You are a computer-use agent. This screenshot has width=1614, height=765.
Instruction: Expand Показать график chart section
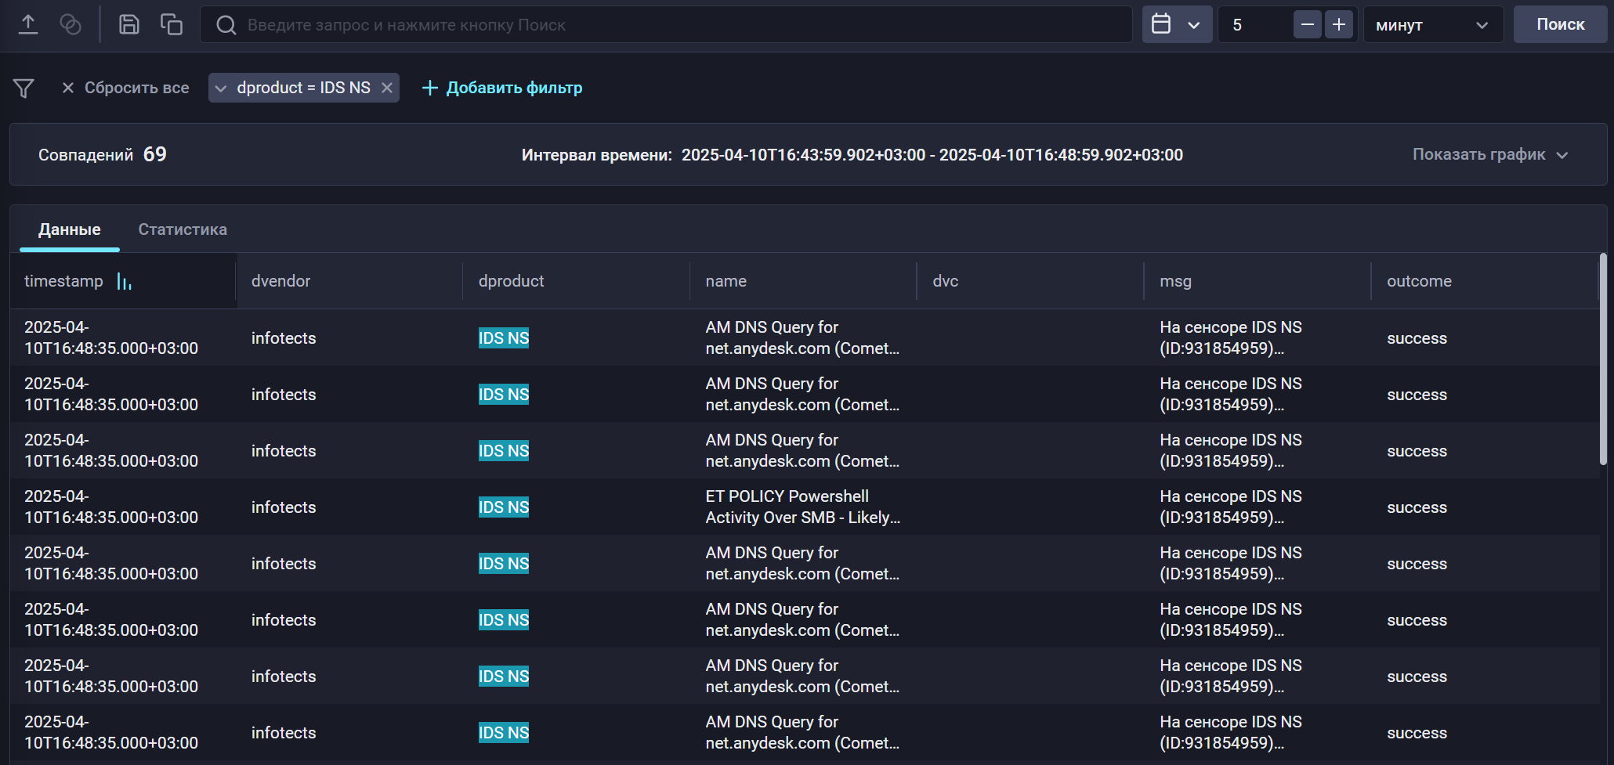pyautogui.click(x=1489, y=154)
